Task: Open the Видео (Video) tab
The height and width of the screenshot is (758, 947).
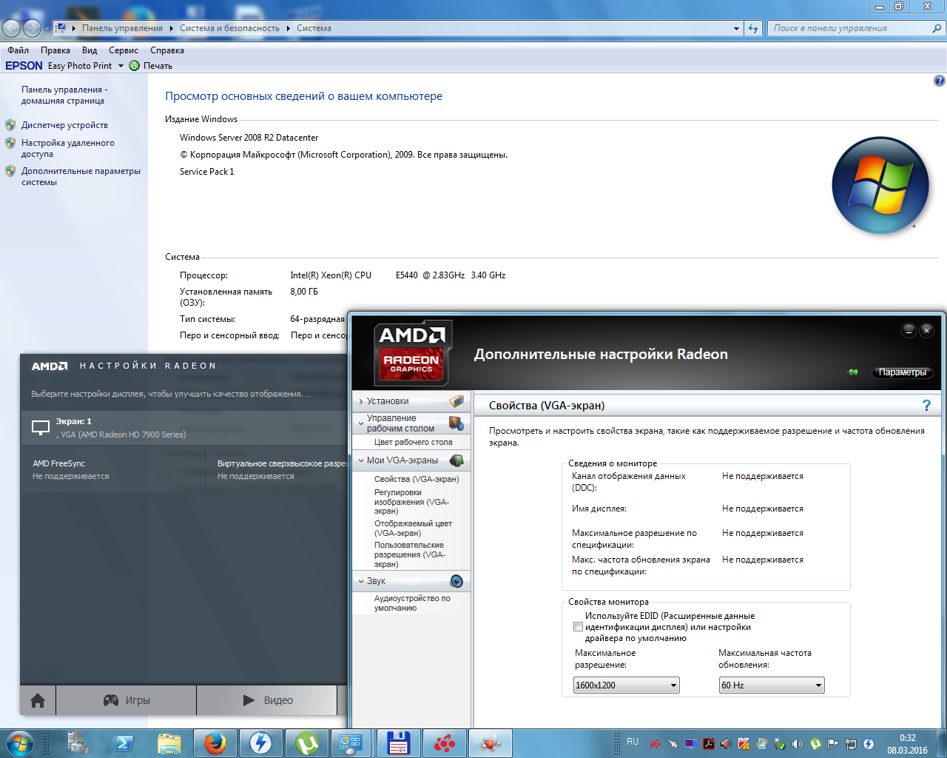Action: pyautogui.click(x=268, y=700)
